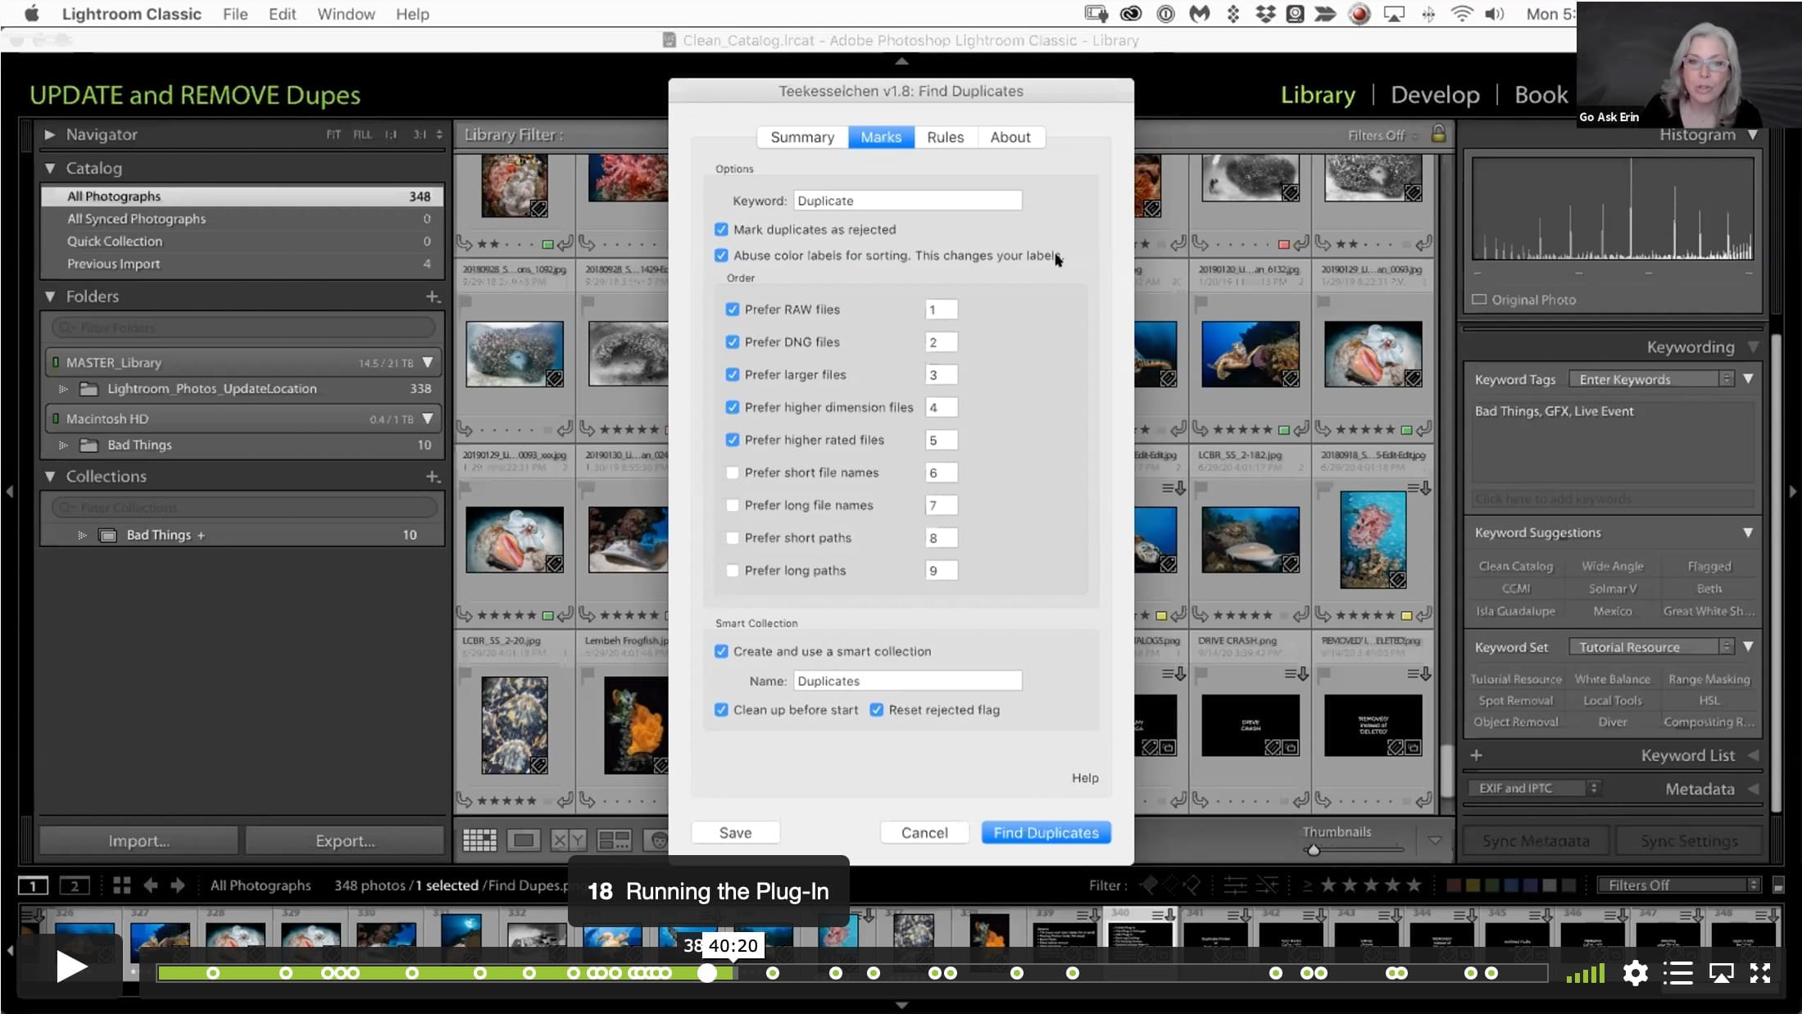The height and width of the screenshot is (1014, 1802).
Task: Uncheck Prefer DNG files
Action: [x=733, y=342]
